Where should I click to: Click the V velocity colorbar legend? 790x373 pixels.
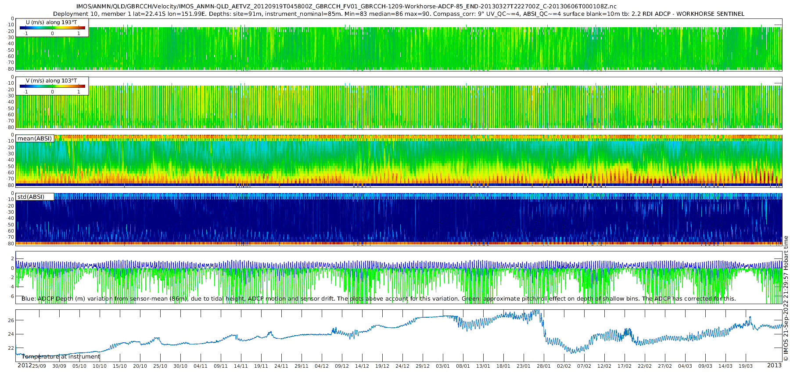pos(52,86)
